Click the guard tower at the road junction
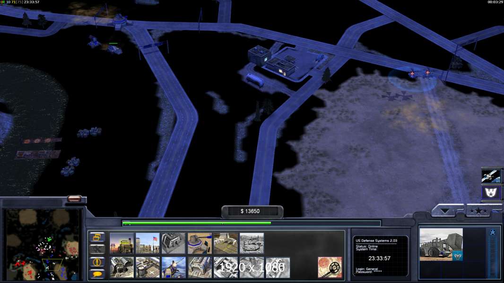The image size is (504, 283). [120, 21]
